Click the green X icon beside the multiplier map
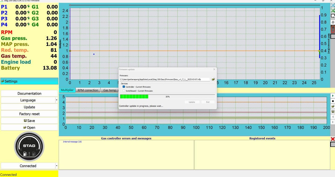 click(x=333, y=11)
